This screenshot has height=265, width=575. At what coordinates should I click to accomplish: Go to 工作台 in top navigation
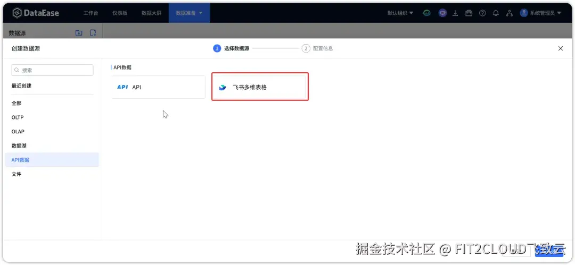pos(91,13)
